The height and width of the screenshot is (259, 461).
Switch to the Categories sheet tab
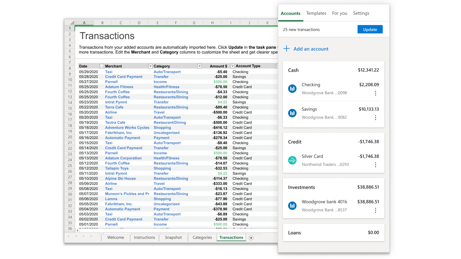click(202, 237)
